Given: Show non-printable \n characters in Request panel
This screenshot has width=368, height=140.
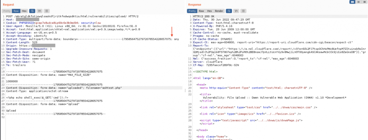Looking at the screenshot, I should click(40, 11).
